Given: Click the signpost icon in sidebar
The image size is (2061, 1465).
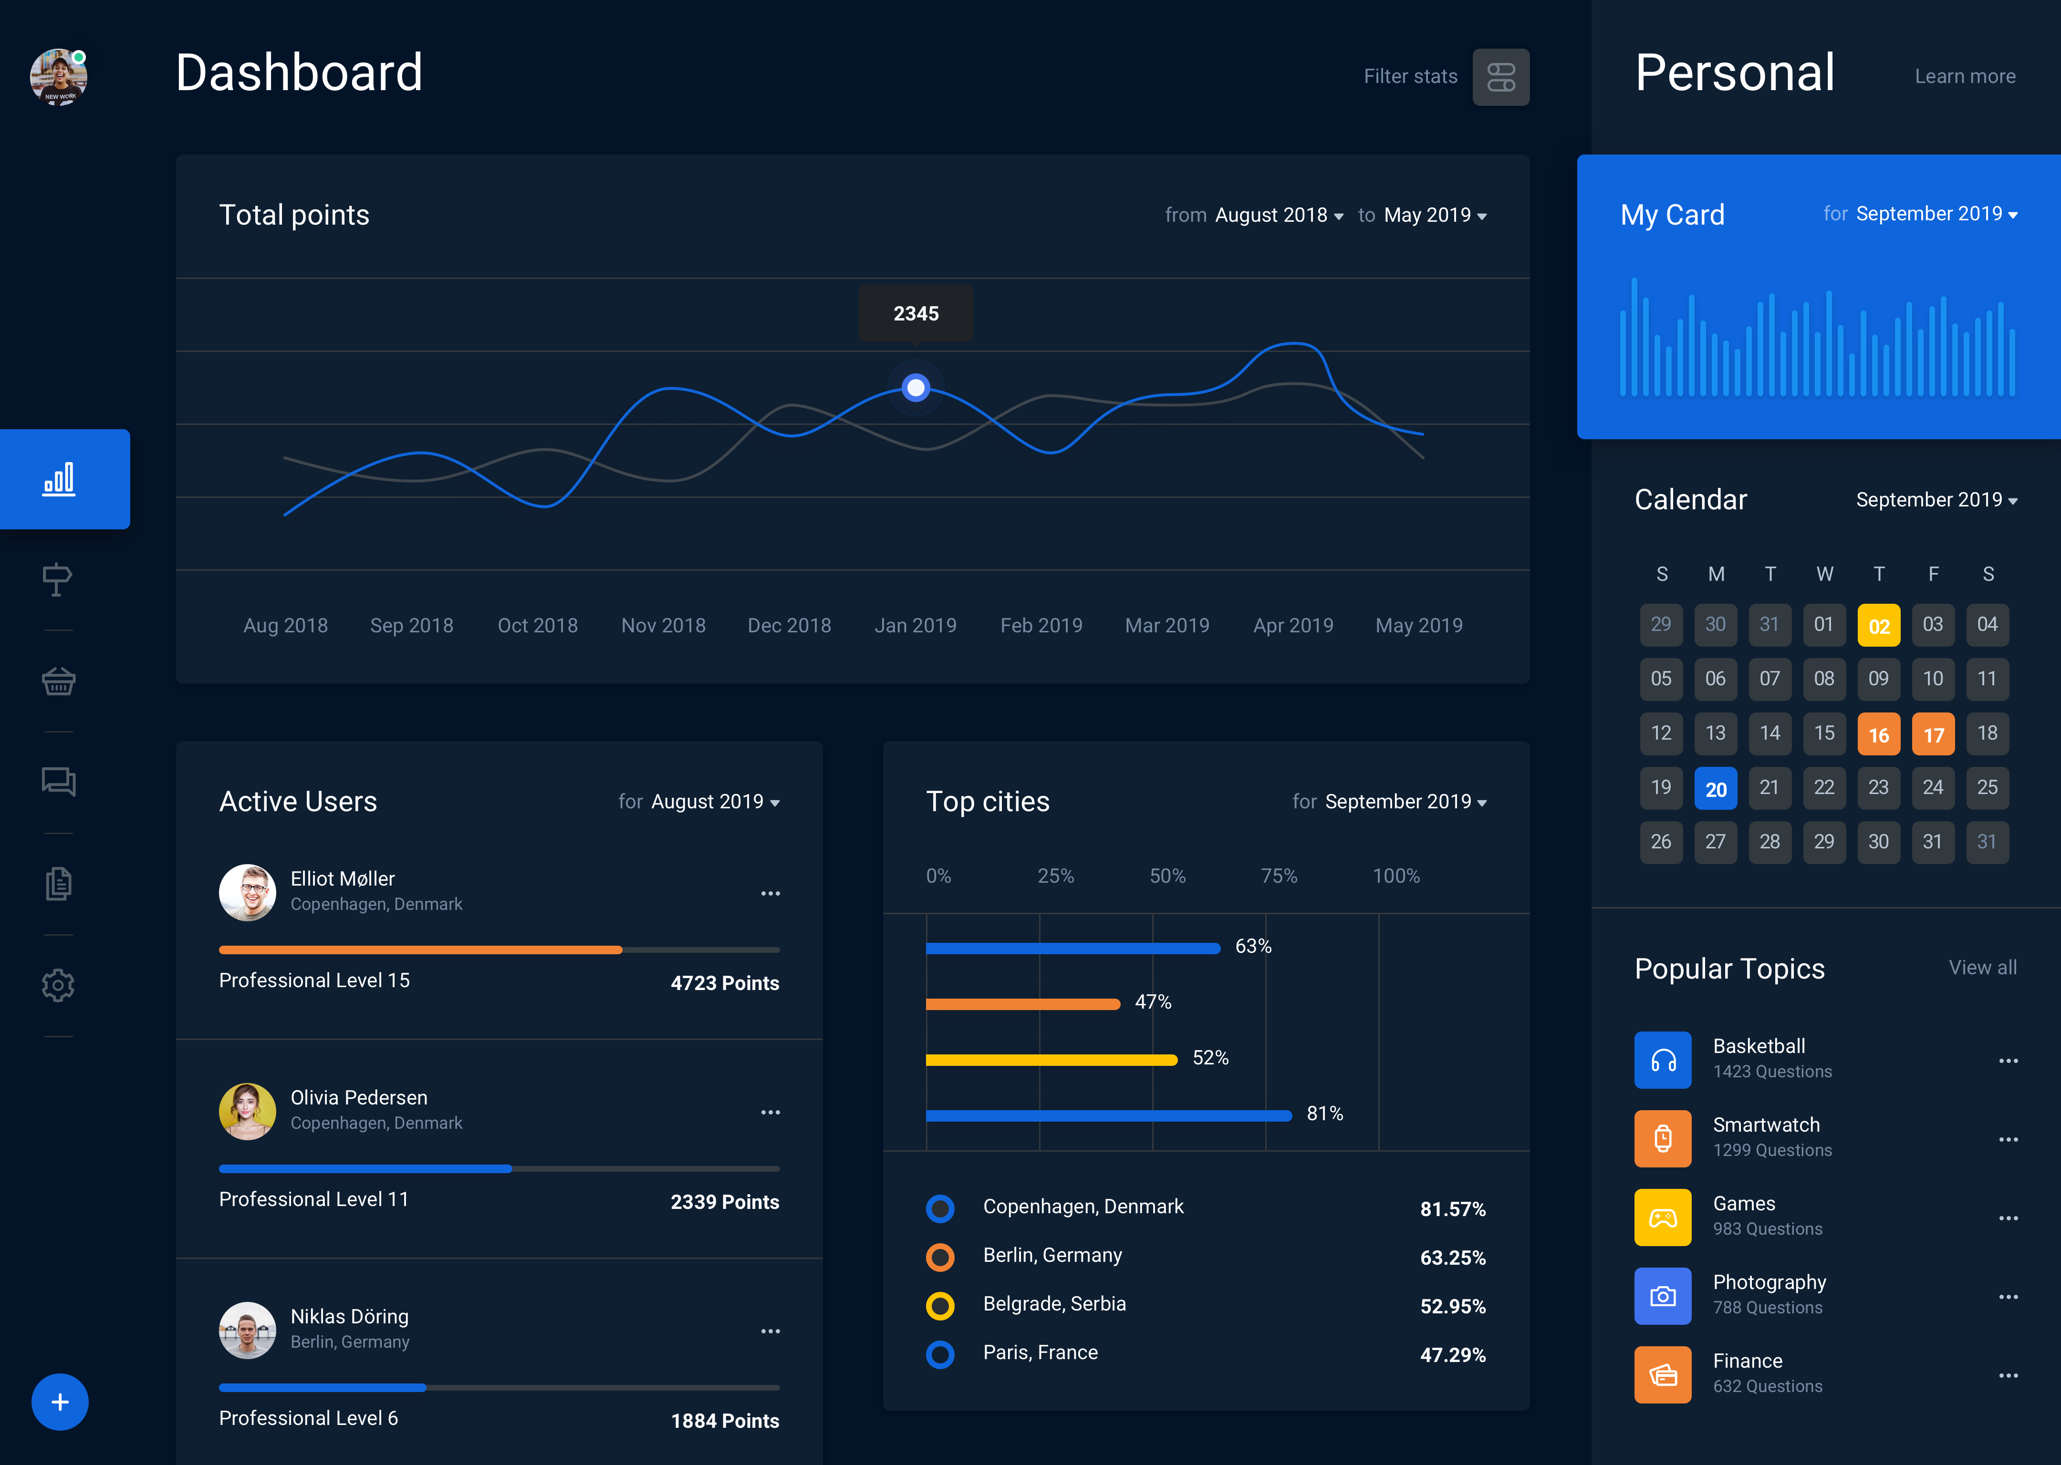Looking at the screenshot, I should [57, 579].
